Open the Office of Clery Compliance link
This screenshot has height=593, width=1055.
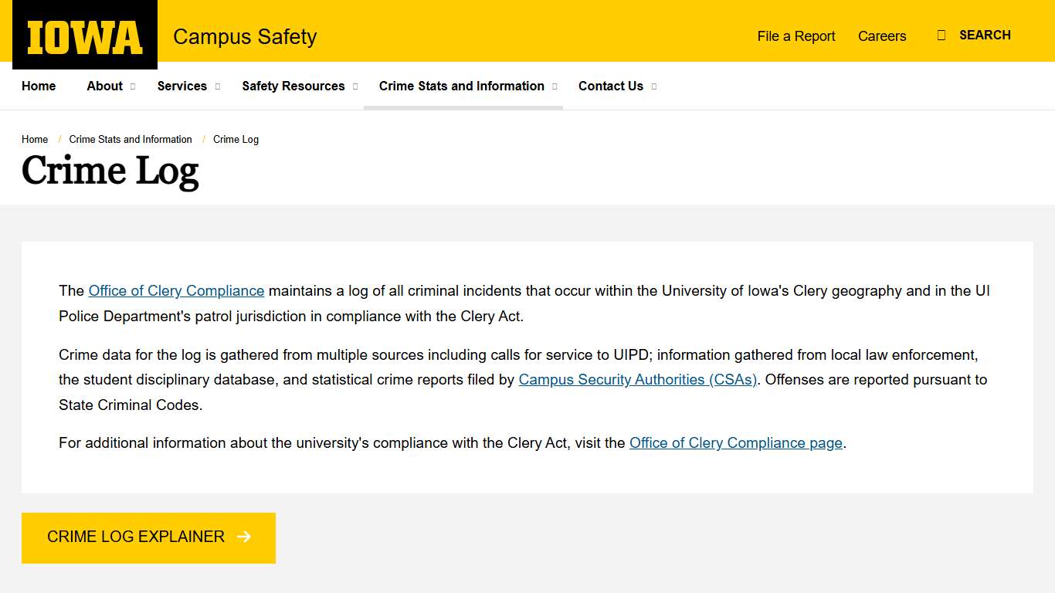(x=176, y=291)
